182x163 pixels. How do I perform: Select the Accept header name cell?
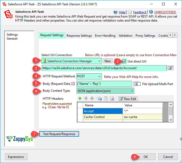click(103, 111)
